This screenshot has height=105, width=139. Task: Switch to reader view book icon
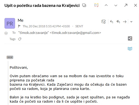pos(130,49)
